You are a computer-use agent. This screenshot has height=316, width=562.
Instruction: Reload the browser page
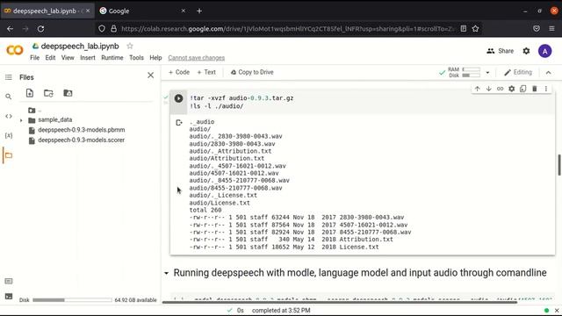(x=41, y=29)
